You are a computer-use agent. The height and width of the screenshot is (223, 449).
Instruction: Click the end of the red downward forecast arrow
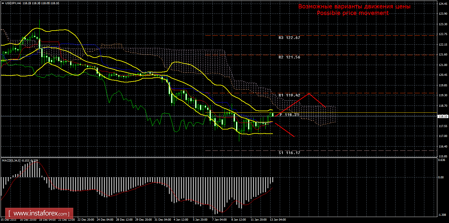(x=294, y=136)
